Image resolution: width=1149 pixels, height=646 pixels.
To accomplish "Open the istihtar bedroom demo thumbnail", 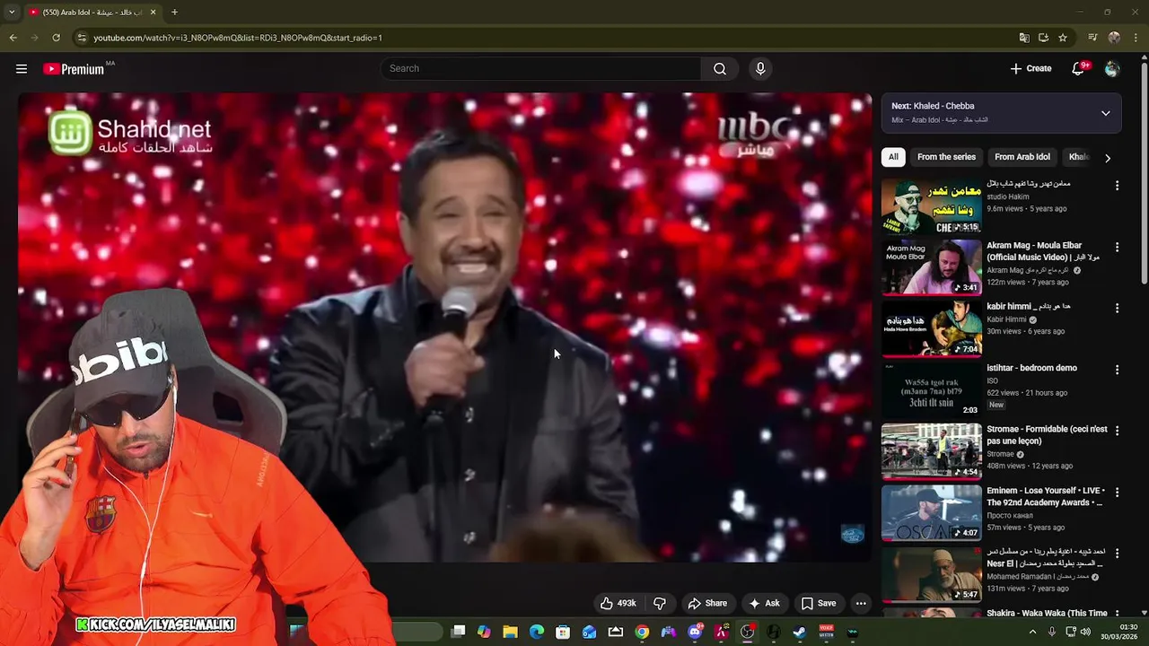I will (931, 389).
